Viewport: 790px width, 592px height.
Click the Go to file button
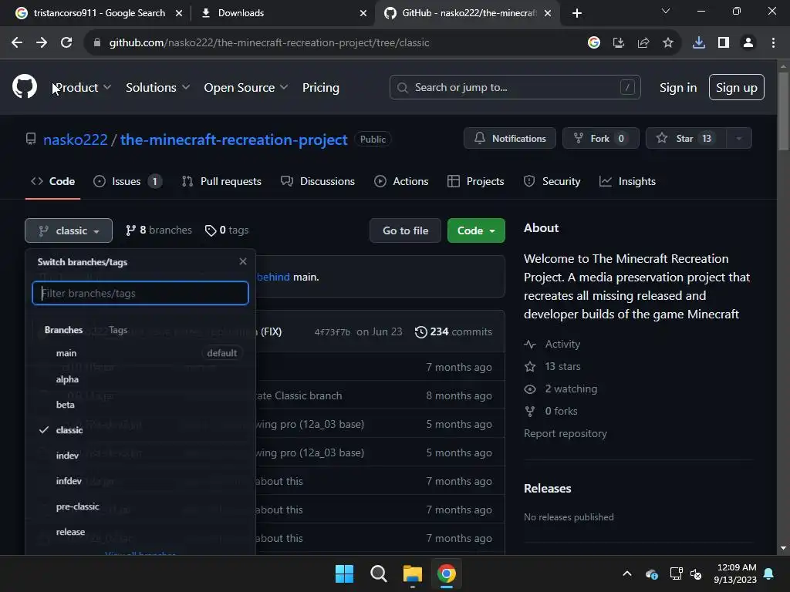[405, 230]
